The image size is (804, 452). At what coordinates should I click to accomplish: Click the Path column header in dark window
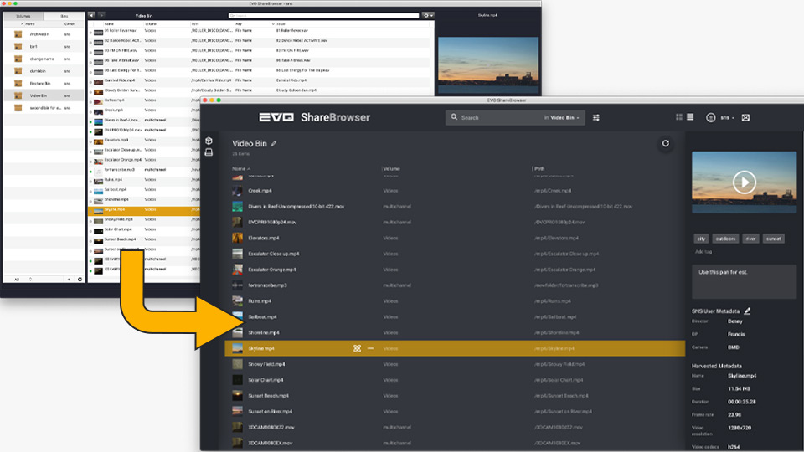pos(539,168)
